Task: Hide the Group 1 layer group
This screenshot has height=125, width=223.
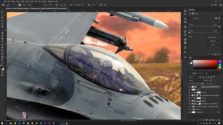Action: [190, 109]
